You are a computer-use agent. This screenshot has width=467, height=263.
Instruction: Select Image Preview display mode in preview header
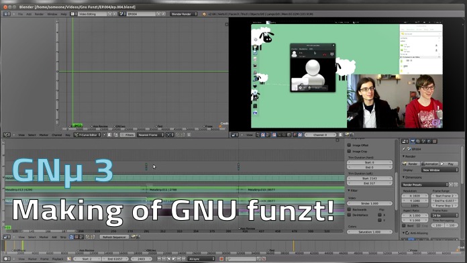[x=274, y=135]
